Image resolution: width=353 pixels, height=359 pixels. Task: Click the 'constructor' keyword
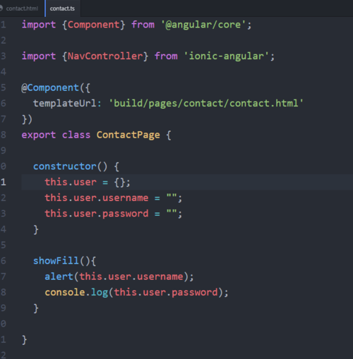coord(65,166)
